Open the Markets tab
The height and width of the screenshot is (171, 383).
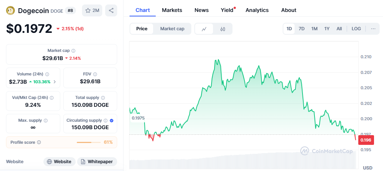(x=172, y=10)
